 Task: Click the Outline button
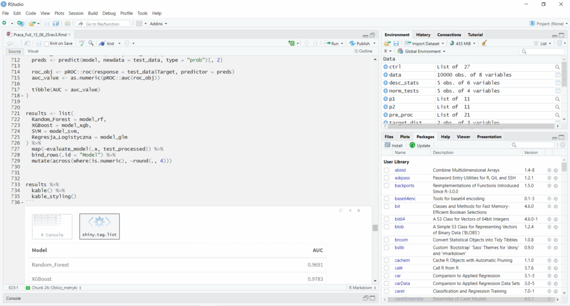coord(363,52)
